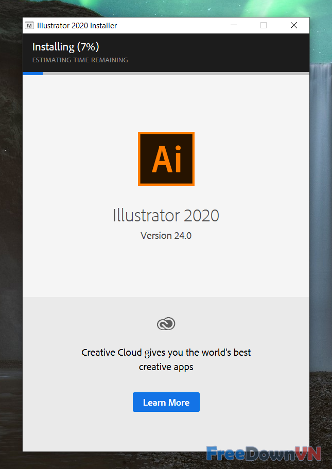The height and width of the screenshot is (469, 332).
Task: Click the blue filled part of progress bar
Action: pos(32,74)
